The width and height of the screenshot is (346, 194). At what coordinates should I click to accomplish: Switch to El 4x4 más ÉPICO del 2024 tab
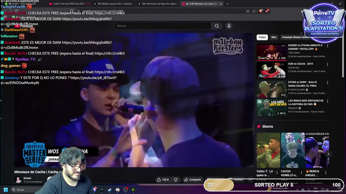click(x=69, y=4)
